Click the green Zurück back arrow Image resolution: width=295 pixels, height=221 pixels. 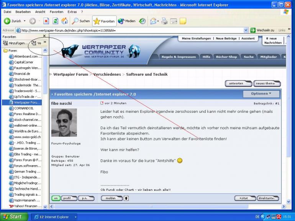pos(7,21)
